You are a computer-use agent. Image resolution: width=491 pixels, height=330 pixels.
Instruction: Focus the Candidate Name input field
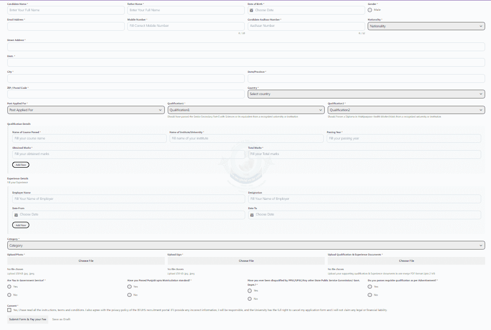pos(66,10)
